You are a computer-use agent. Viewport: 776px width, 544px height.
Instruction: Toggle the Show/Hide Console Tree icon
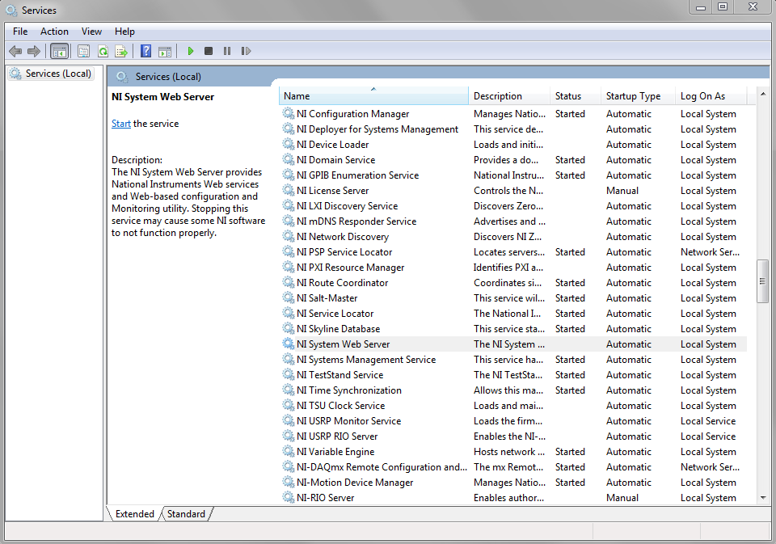[x=59, y=51]
